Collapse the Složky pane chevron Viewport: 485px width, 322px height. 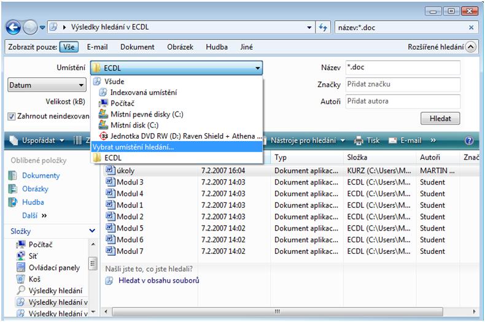(x=92, y=231)
